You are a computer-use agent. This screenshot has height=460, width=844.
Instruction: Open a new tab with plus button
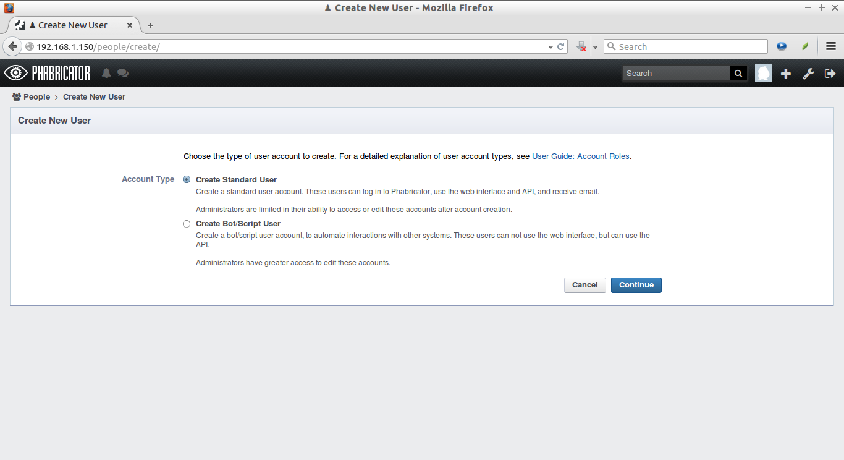pyautogui.click(x=150, y=25)
